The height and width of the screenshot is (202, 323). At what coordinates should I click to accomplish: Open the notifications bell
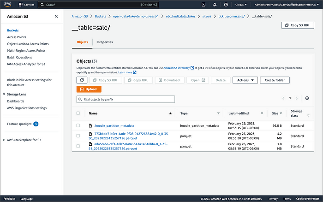215,5
